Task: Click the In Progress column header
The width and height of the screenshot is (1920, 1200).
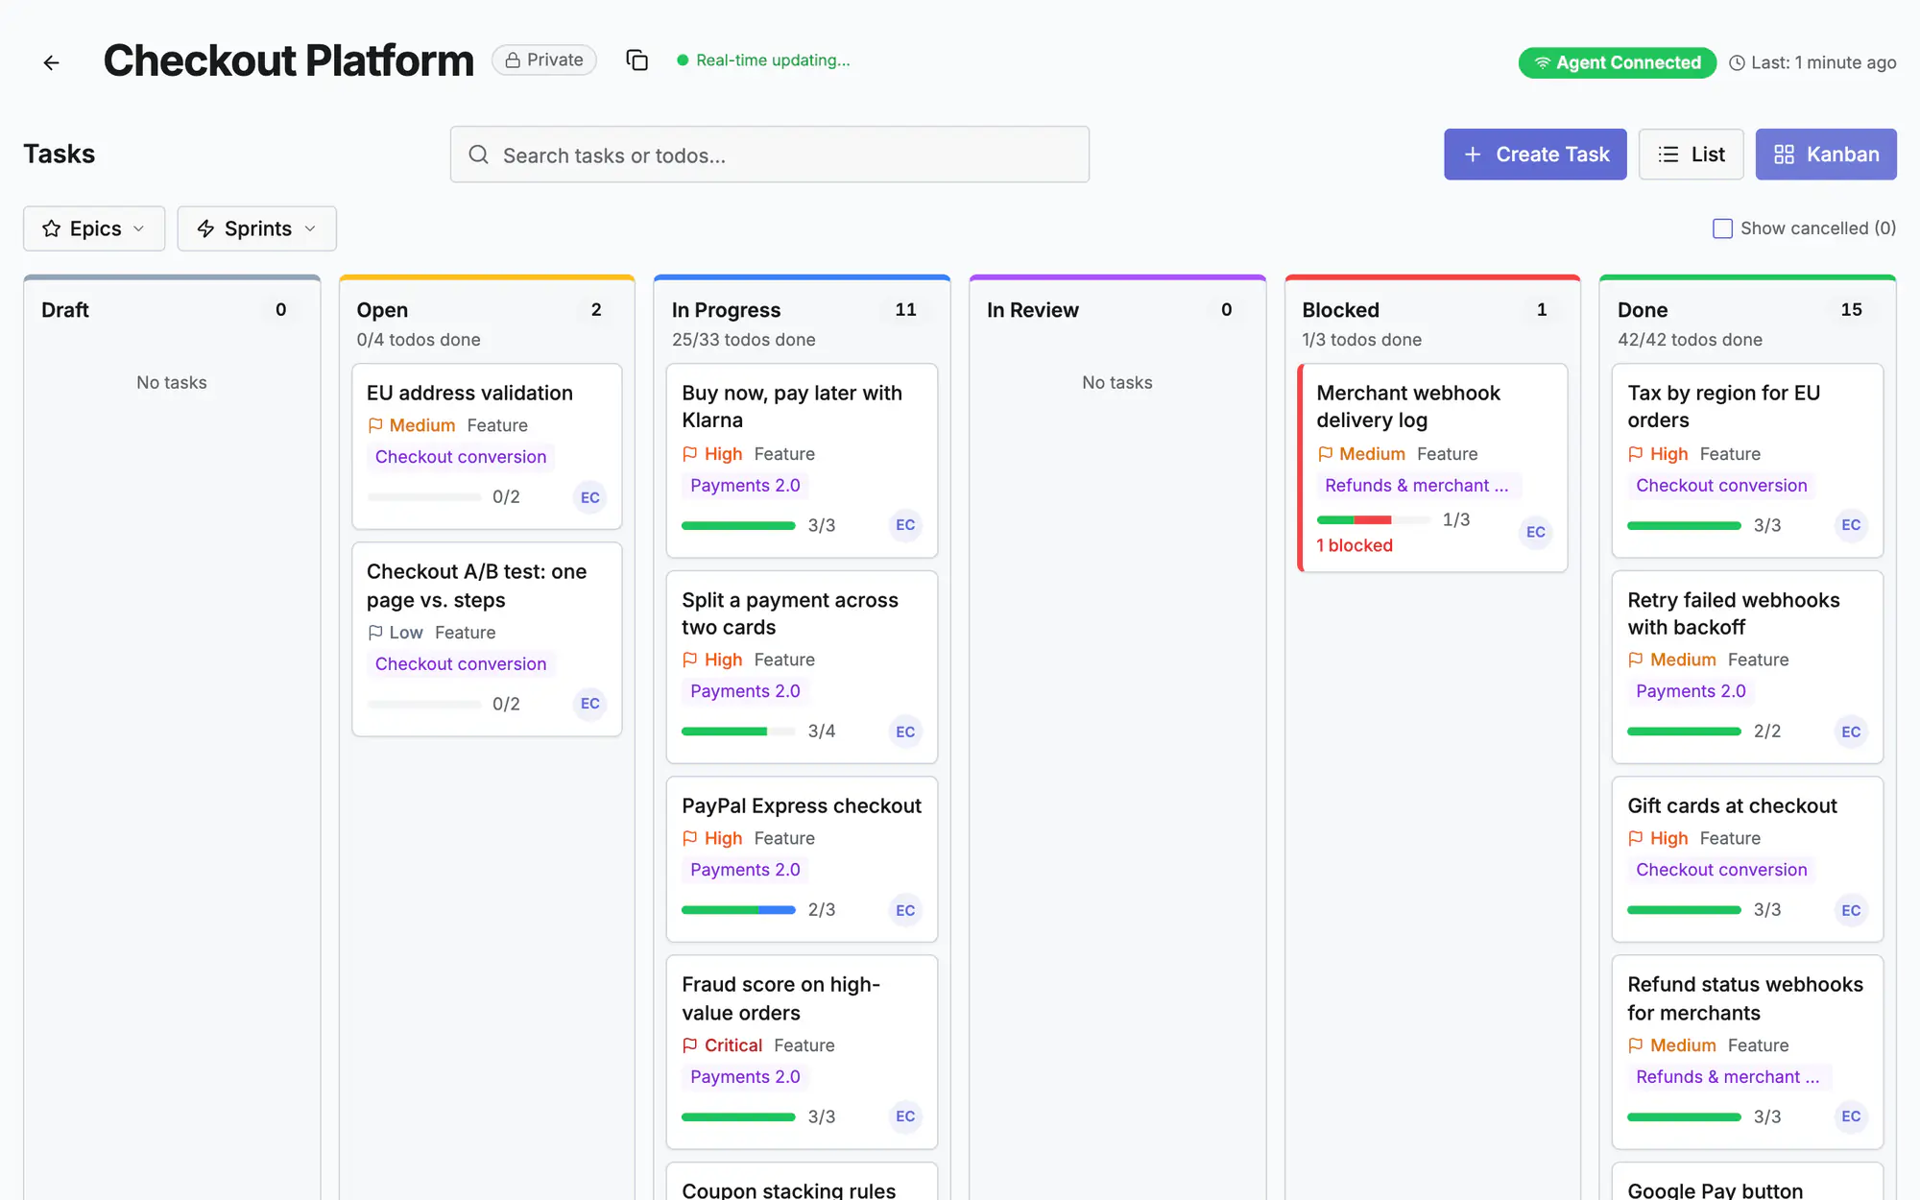Action: (726, 310)
